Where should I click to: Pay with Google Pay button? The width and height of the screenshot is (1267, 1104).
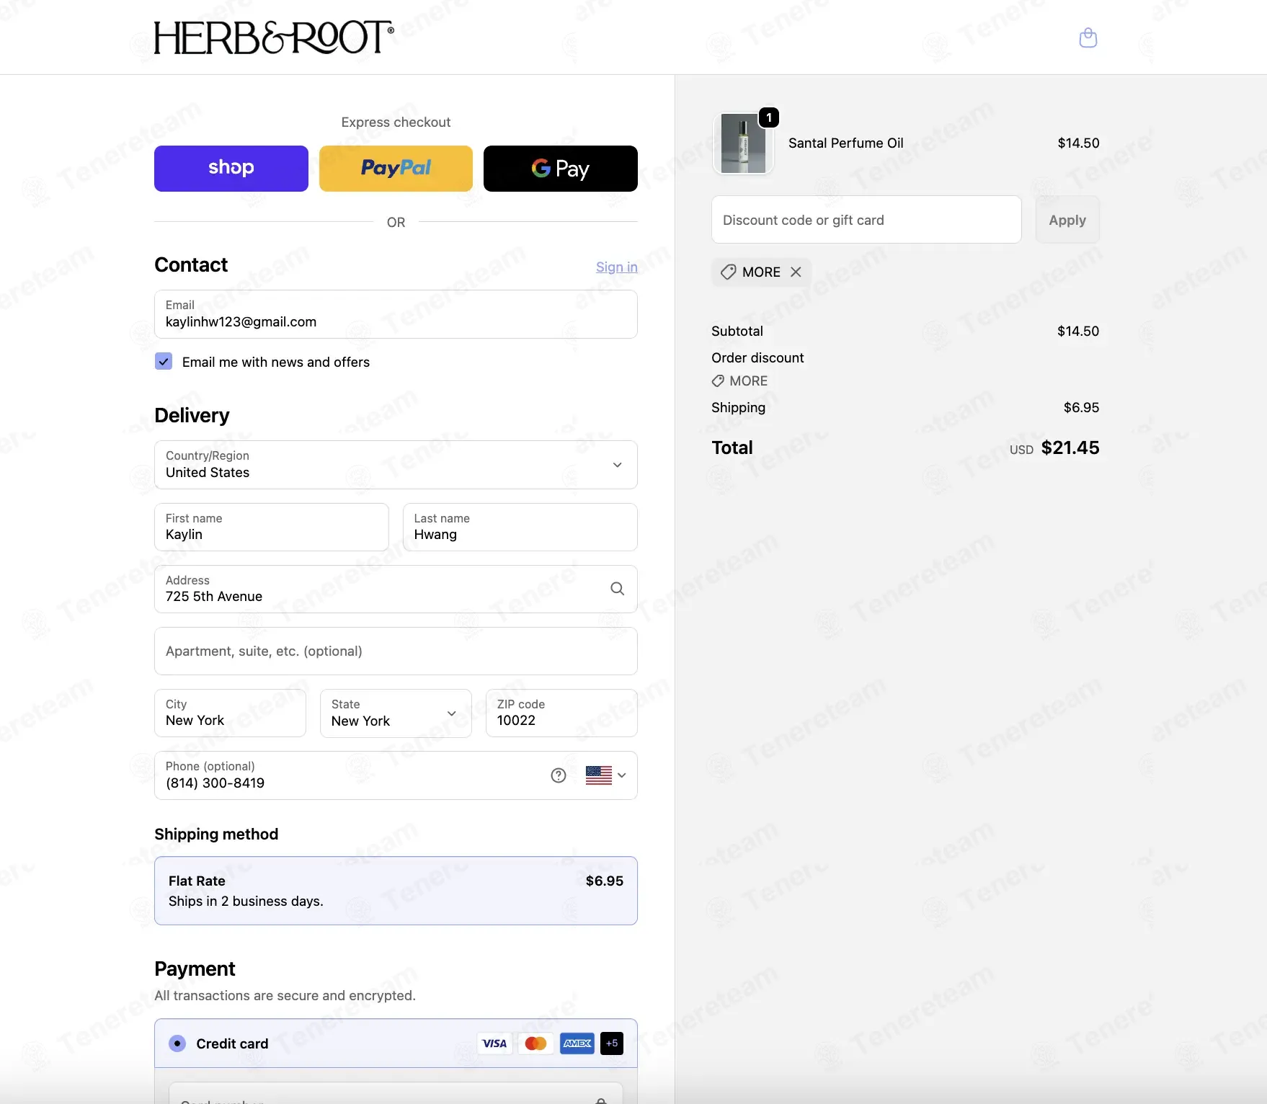click(561, 169)
